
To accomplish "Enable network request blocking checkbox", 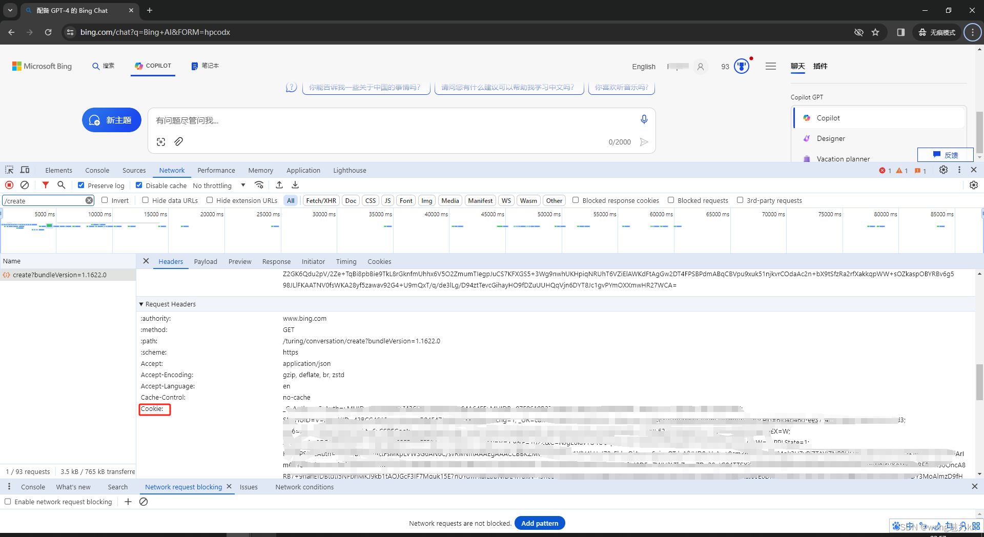I will coord(8,502).
